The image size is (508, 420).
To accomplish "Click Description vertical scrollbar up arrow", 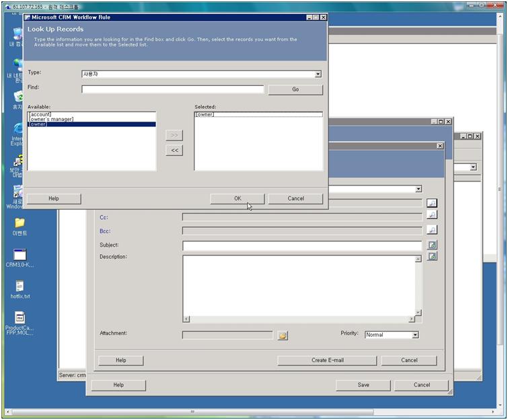I will pos(418,259).
